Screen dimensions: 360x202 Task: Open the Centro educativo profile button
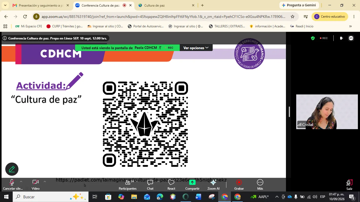pos(330,17)
